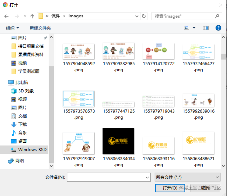Select the 此电脑 icon in sidebar
This screenshot has width=227, height=196.
point(17,82)
